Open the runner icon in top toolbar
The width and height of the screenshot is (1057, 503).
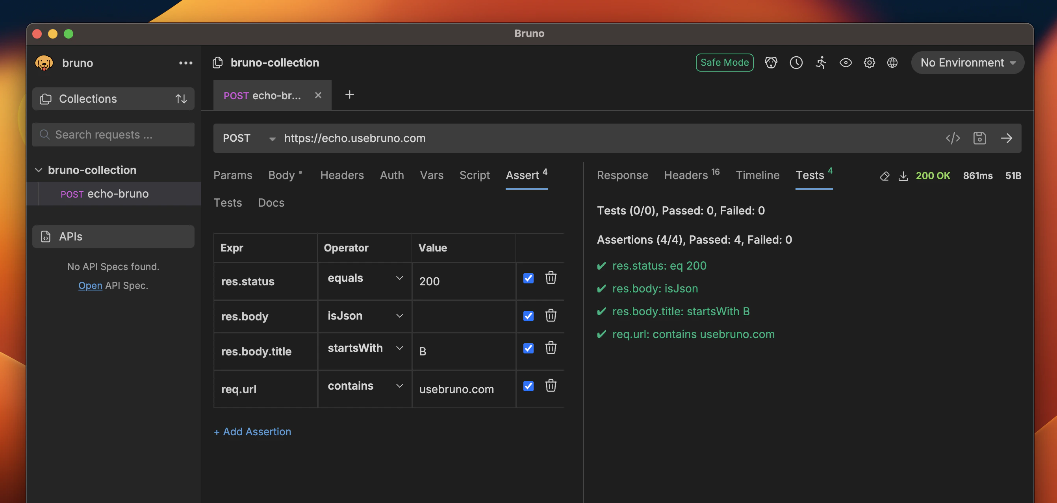pyautogui.click(x=821, y=62)
